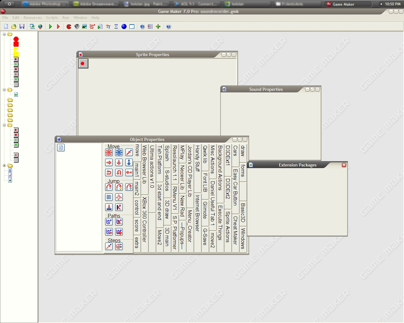Open an existing game file from toolbar
404x323 pixels.
point(14,26)
